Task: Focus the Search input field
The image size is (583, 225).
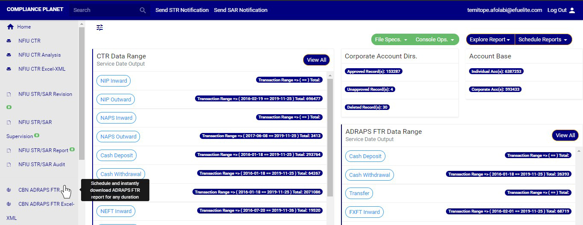Action: [105, 10]
